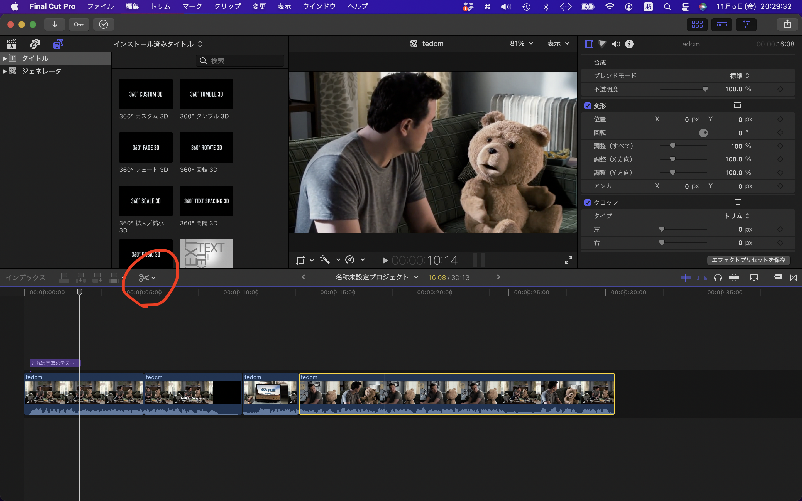Image resolution: width=802 pixels, height=501 pixels.
Task: Click the import media arrow button
Action: (x=55, y=24)
